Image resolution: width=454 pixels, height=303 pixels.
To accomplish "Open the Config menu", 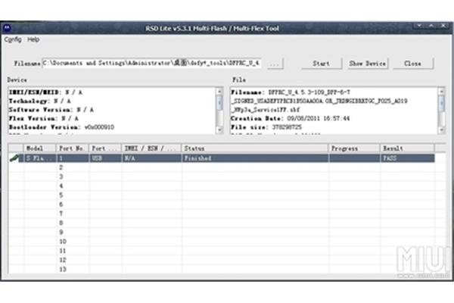I will click(13, 39).
